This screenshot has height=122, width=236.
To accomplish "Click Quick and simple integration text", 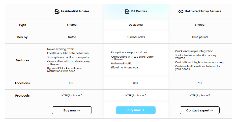I will click(x=194, y=51).
